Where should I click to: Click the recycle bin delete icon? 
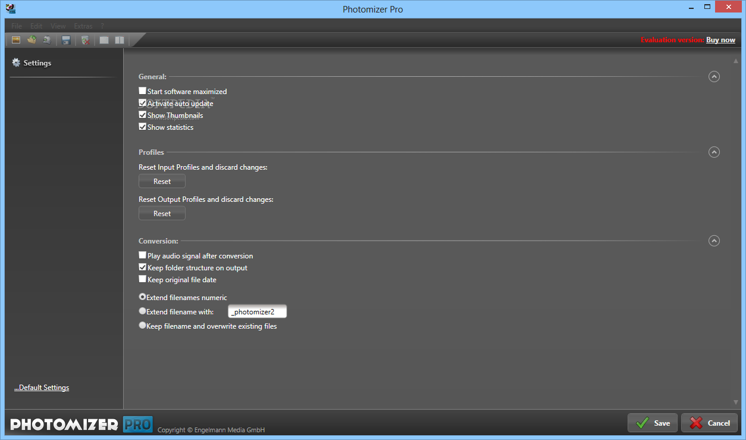(85, 40)
